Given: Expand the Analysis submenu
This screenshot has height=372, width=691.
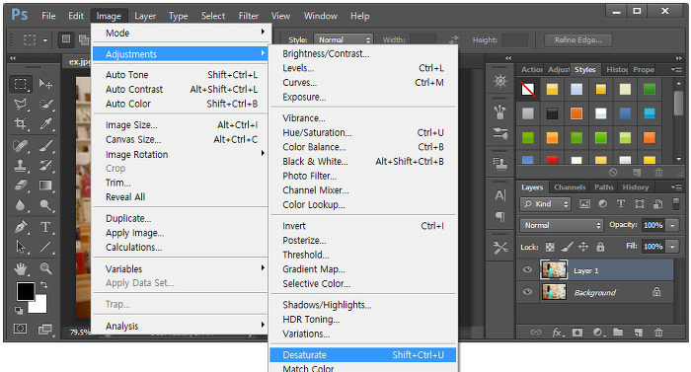Looking at the screenshot, I should tap(181, 326).
